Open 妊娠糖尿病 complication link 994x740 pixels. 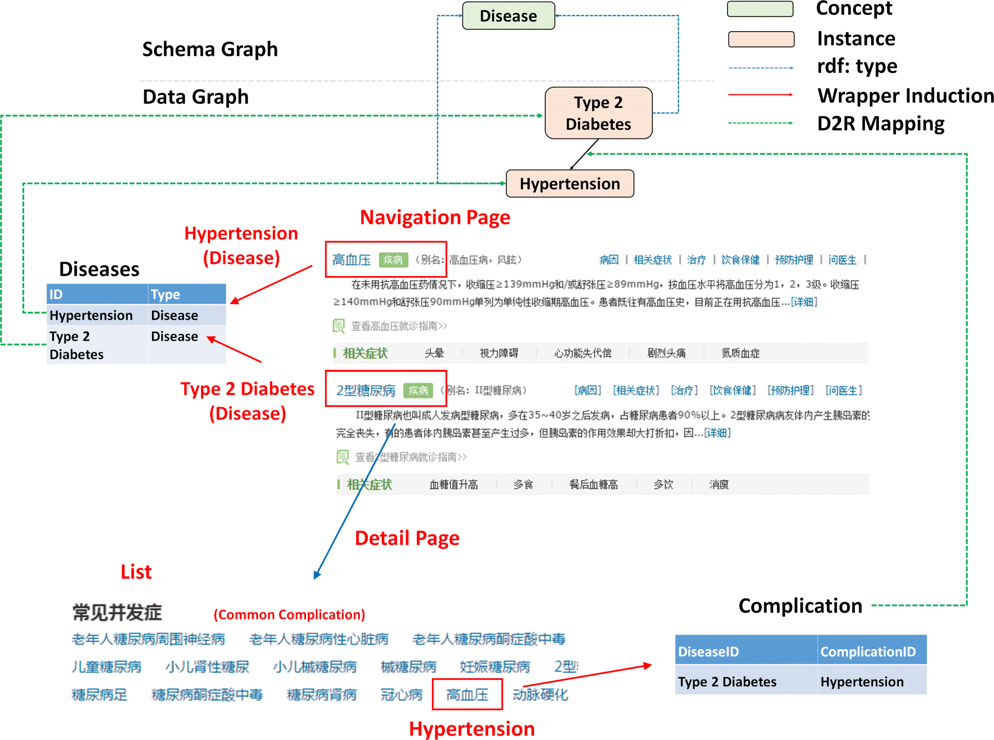[x=495, y=666]
